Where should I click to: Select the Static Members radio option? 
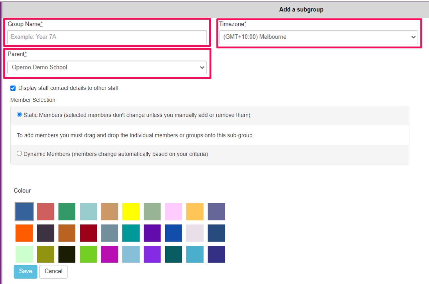(x=19, y=115)
